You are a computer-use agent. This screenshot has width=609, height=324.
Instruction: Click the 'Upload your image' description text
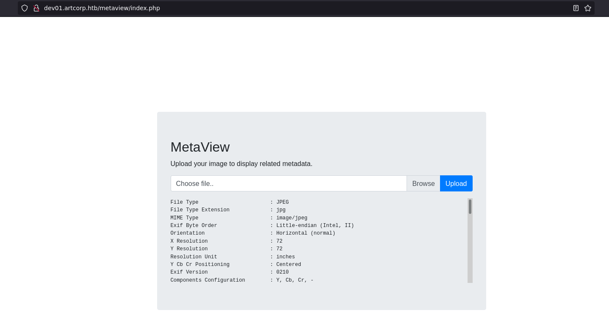pos(241,163)
